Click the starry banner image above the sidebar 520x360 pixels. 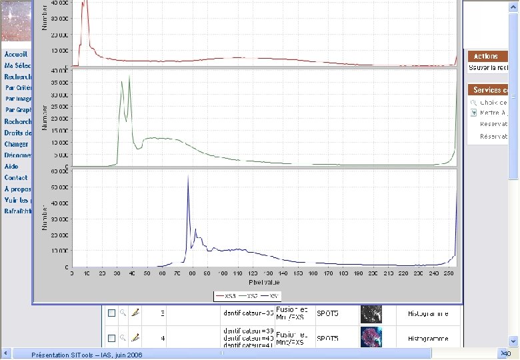pyautogui.click(x=16, y=21)
